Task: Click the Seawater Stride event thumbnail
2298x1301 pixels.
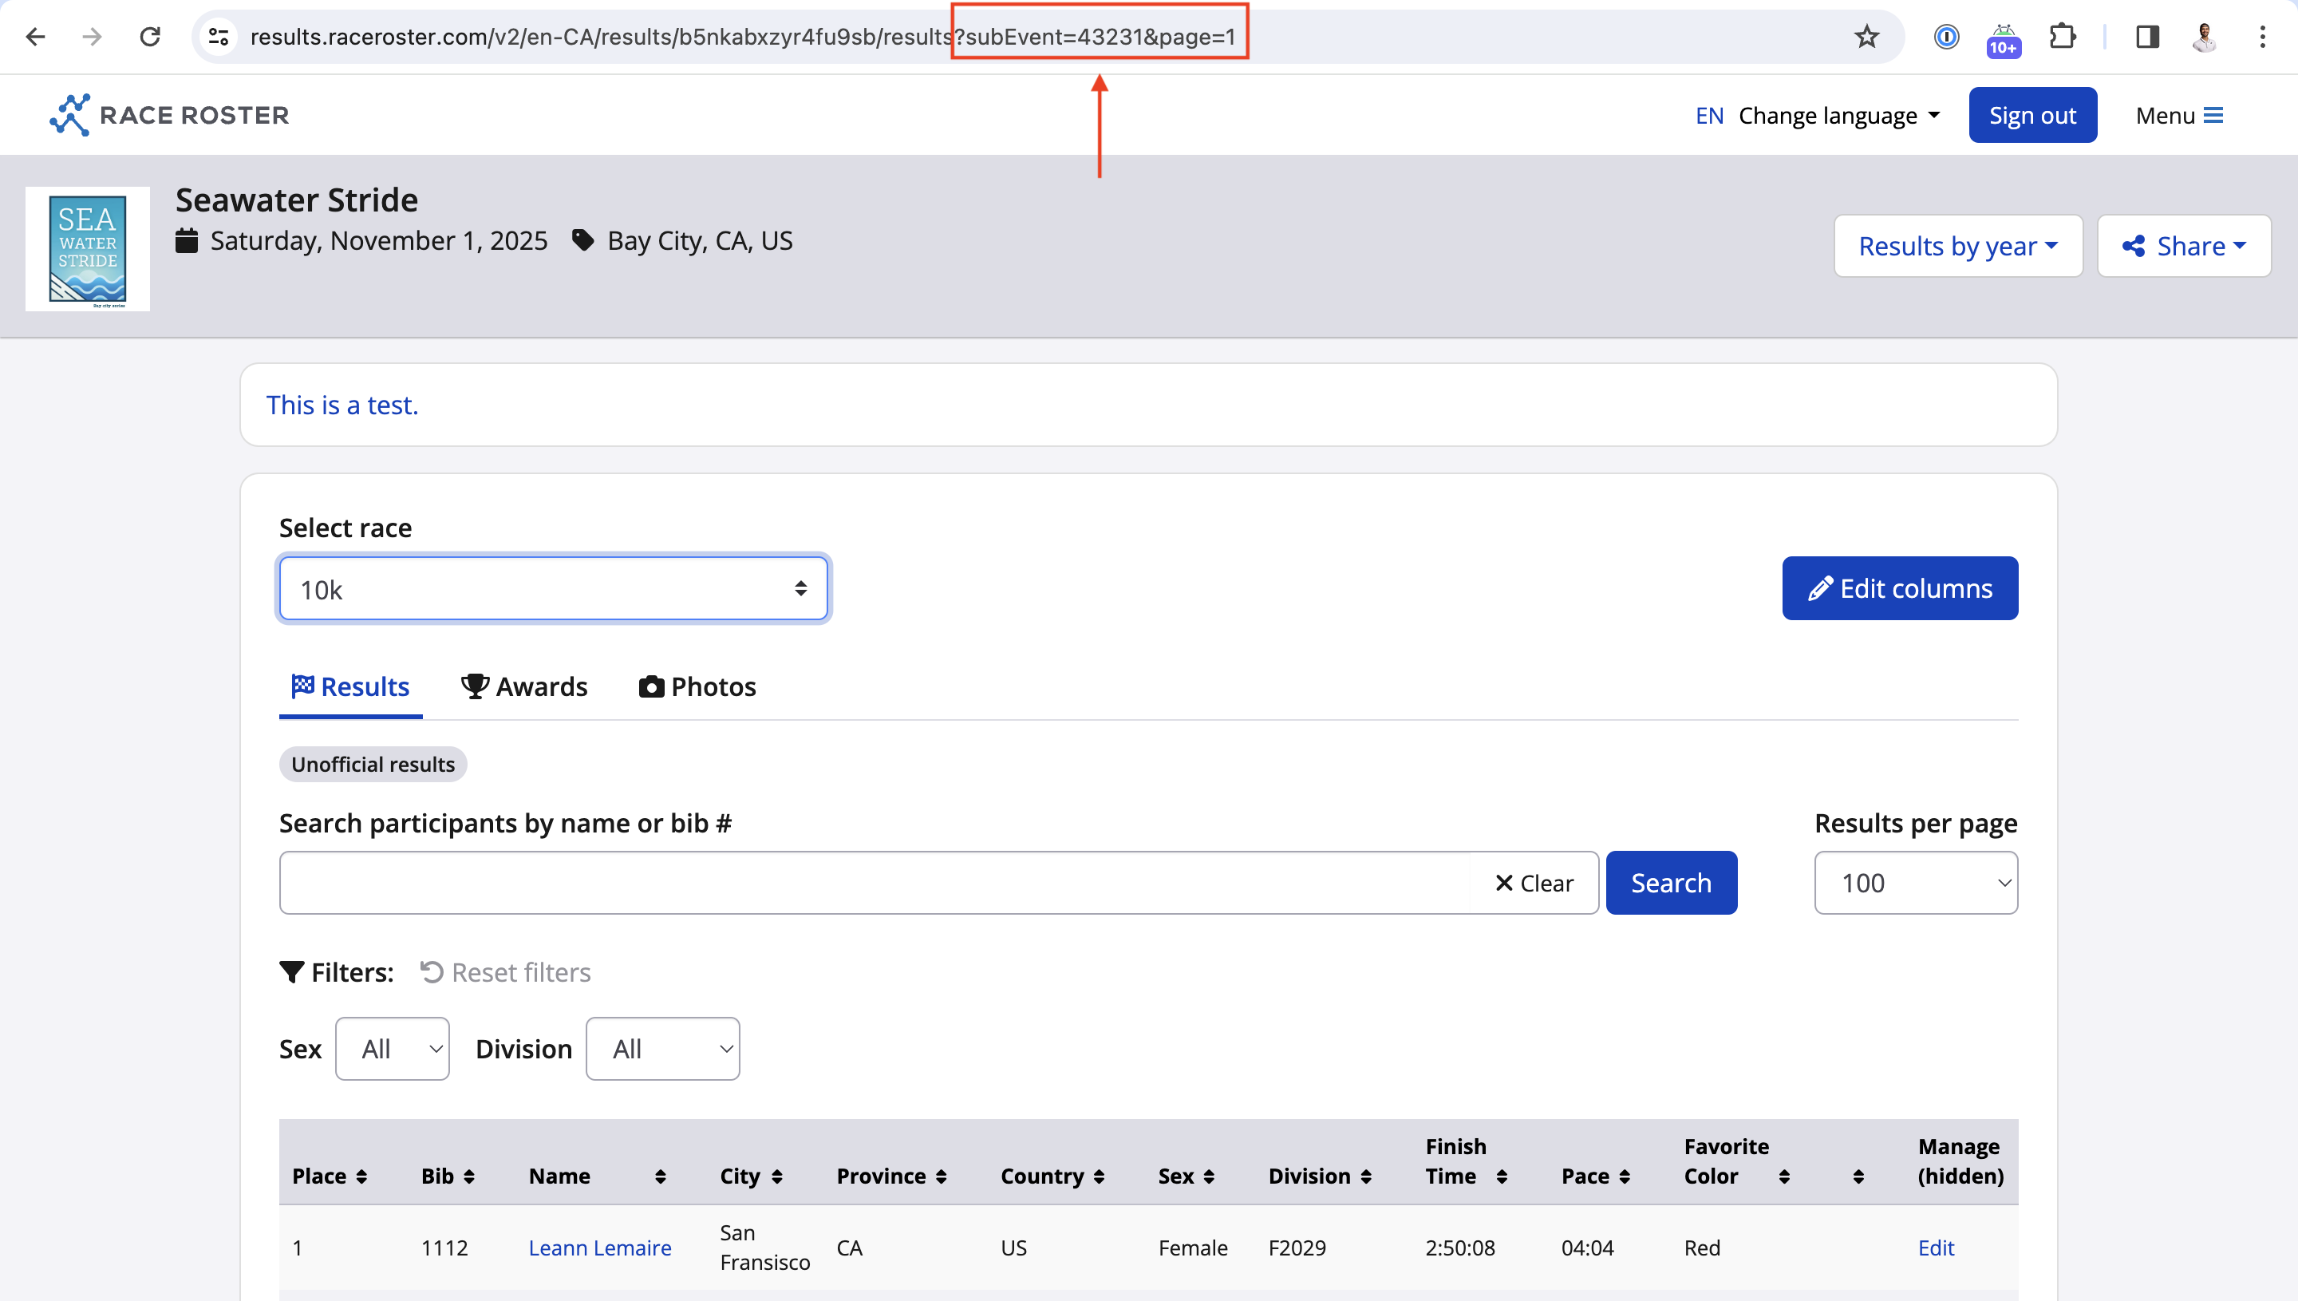Action: tap(88, 249)
